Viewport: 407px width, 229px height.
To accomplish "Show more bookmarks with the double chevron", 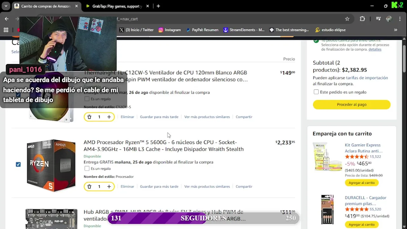I will click(x=396, y=30).
